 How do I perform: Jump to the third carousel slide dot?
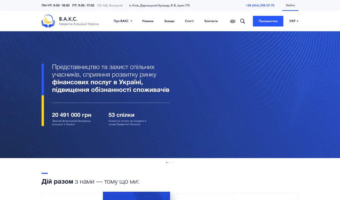tap(171, 162)
